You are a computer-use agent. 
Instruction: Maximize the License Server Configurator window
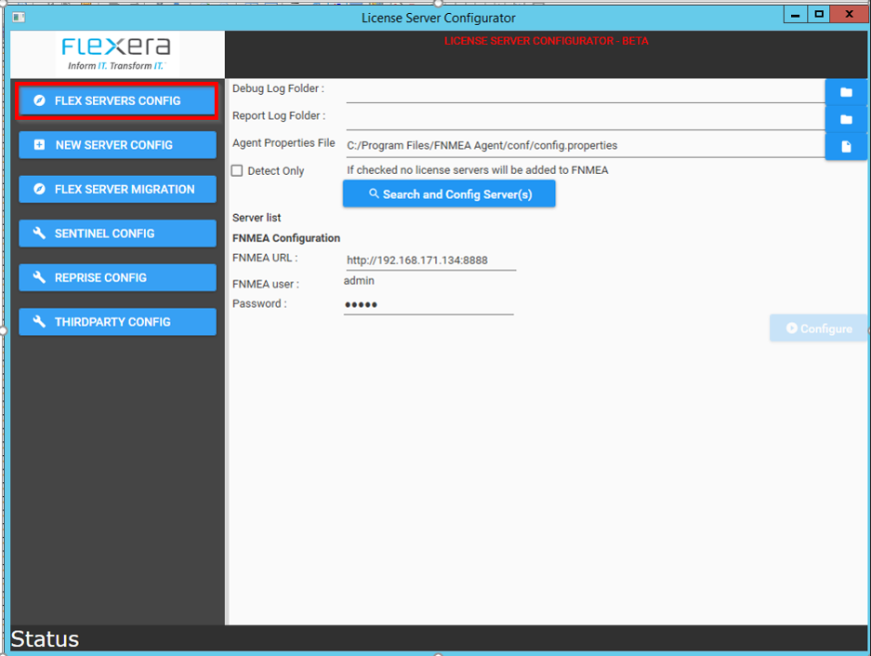pyautogui.click(x=819, y=15)
